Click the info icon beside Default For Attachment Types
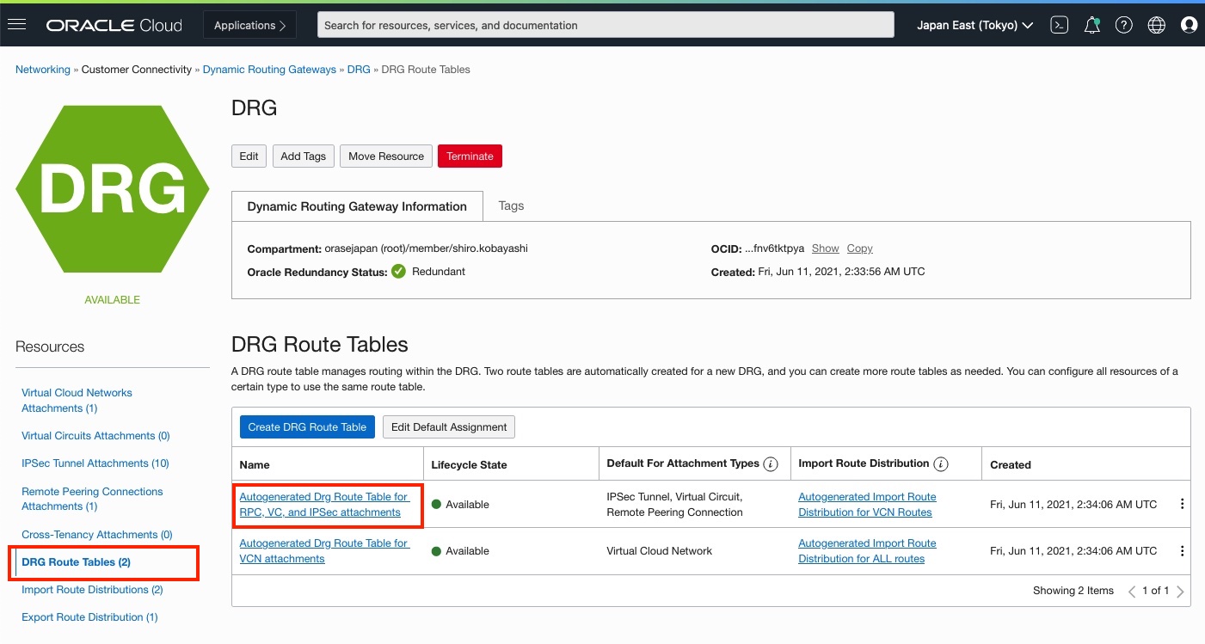This screenshot has height=644, width=1205. pyautogui.click(x=770, y=463)
